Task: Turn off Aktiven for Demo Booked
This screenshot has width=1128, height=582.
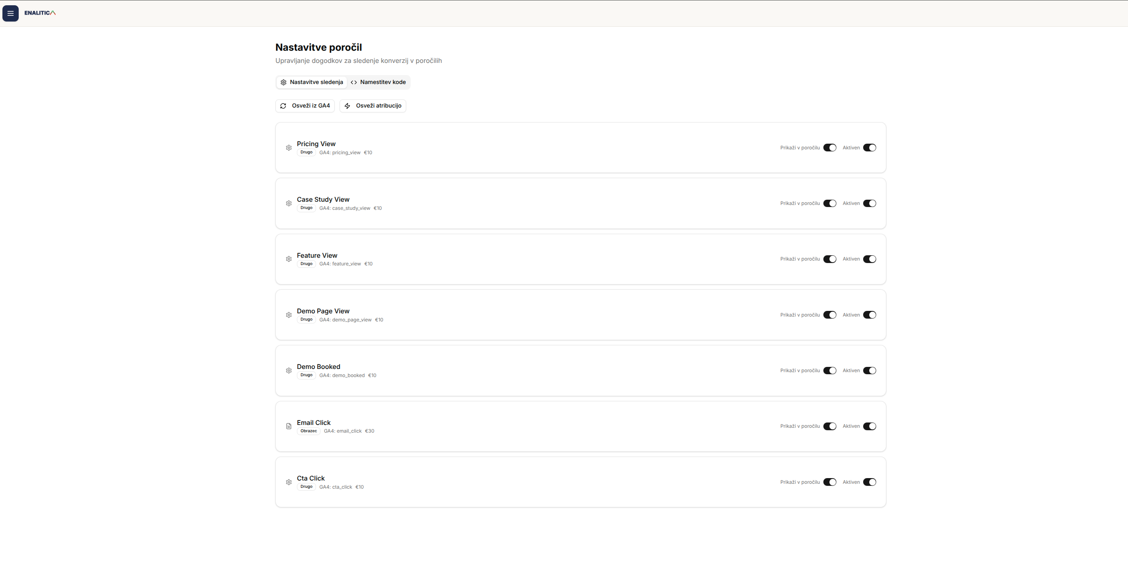Action: click(x=869, y=371)
